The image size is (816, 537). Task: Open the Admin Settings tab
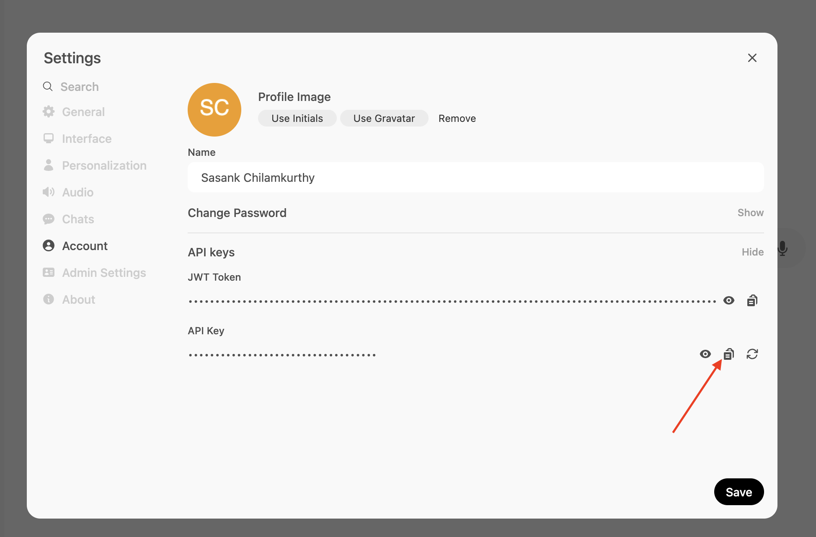coord(94,273)
